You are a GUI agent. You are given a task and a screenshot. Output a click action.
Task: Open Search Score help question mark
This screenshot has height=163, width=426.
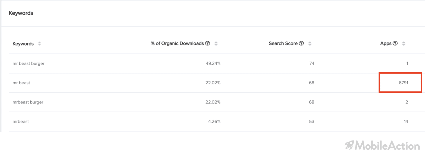(301, 43)
